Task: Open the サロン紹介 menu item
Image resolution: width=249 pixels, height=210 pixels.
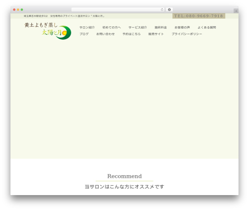Action: tap(87, 27)
